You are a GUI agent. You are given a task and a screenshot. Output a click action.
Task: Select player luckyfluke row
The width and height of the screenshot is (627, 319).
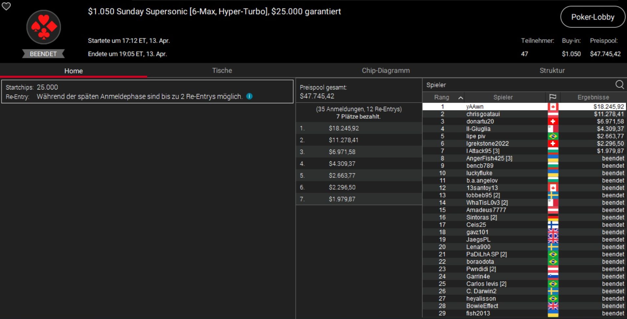click(x=524, y=173)
